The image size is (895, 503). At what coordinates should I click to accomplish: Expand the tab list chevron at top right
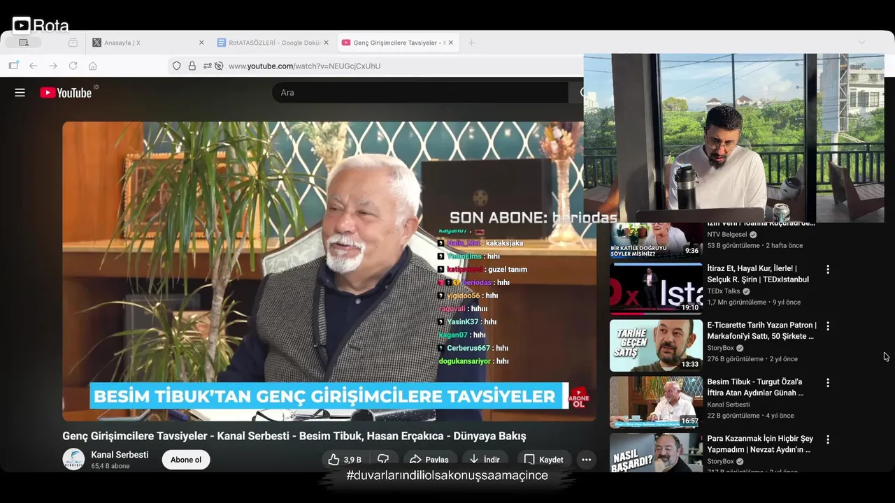click(861, 43)
